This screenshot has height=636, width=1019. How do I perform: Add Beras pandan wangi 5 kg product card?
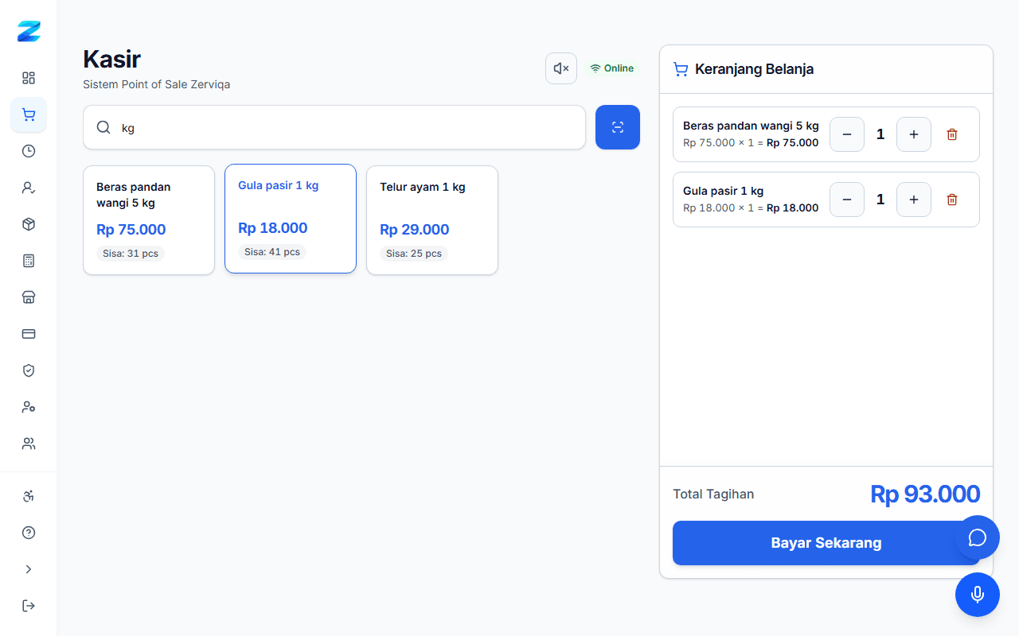point(149,220)
